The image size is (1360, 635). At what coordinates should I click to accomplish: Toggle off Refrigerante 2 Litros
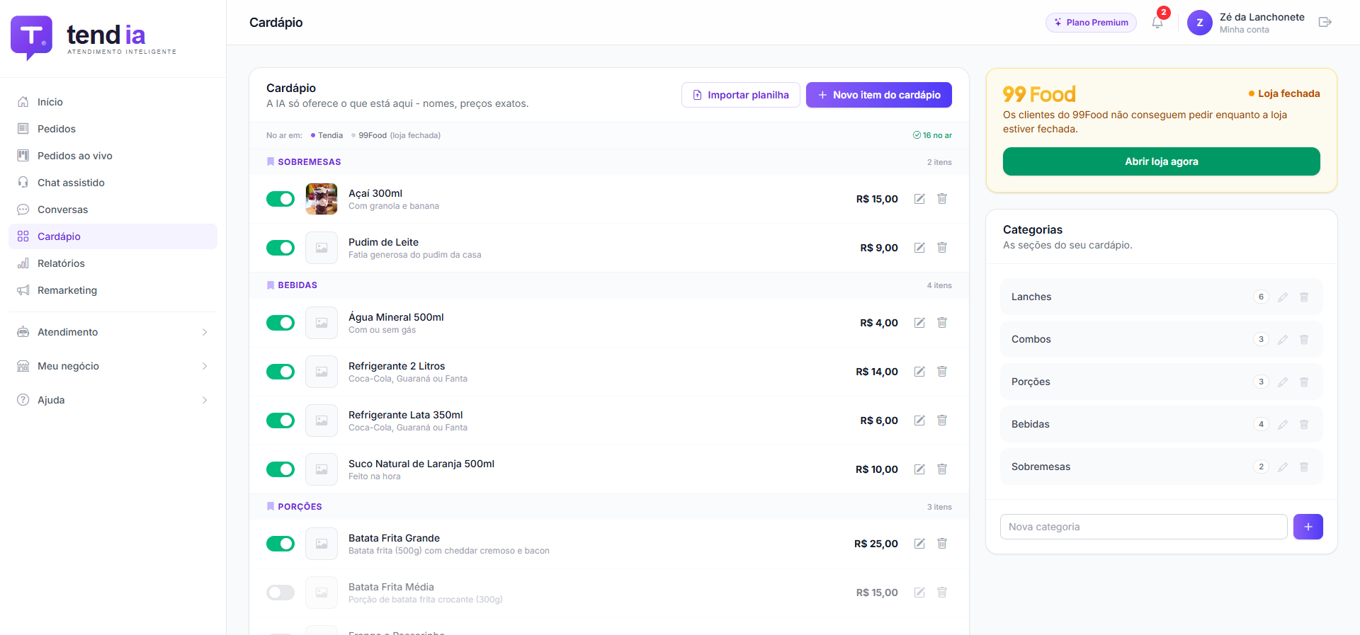tap(280, 372)
